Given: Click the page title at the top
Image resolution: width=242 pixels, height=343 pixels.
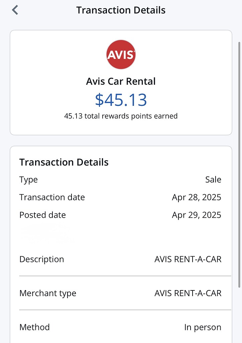Looking at the screenshot, I should click(121, 10).
